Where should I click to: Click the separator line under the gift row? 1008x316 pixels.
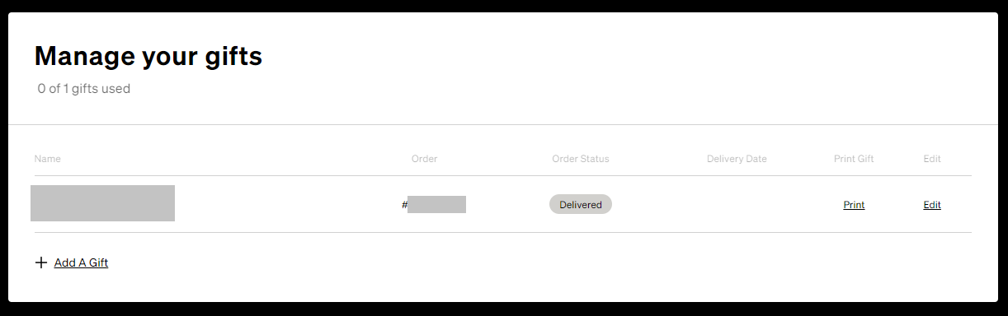tap(503, 232)
